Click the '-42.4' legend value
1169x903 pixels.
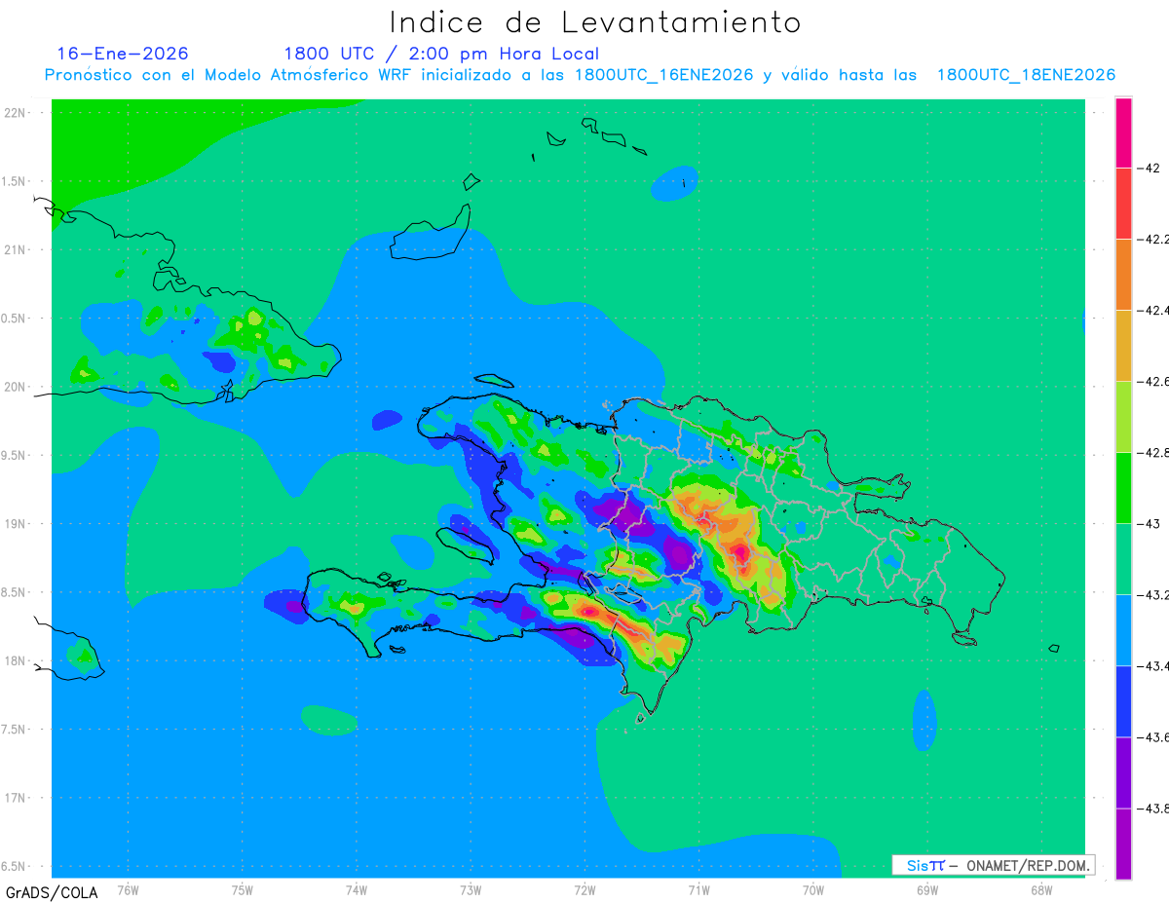pyautogui.click(x=1154, y=310)
